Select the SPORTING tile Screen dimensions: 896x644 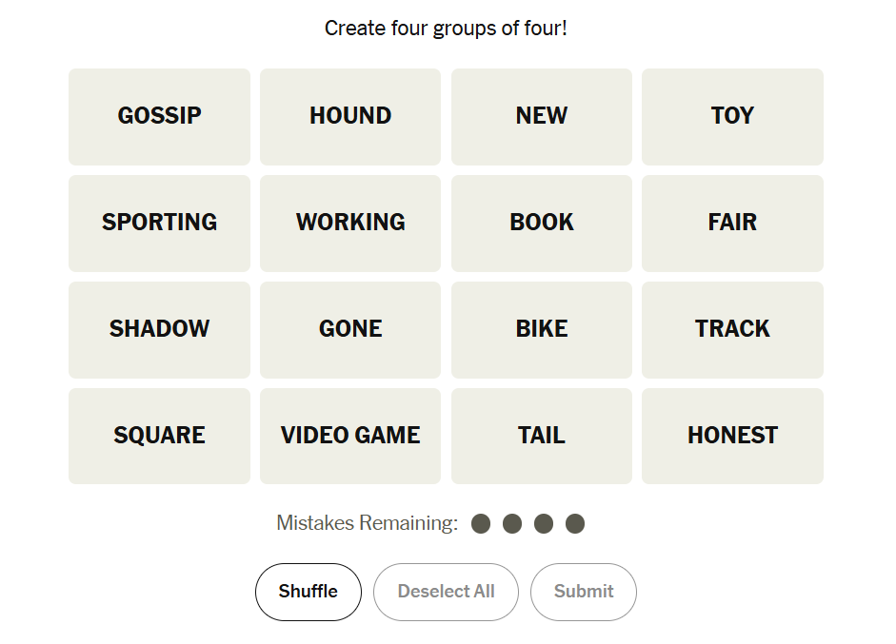[x=159, y=223]
